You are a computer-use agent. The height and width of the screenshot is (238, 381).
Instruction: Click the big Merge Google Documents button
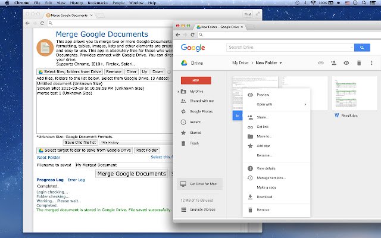(132, 174)
